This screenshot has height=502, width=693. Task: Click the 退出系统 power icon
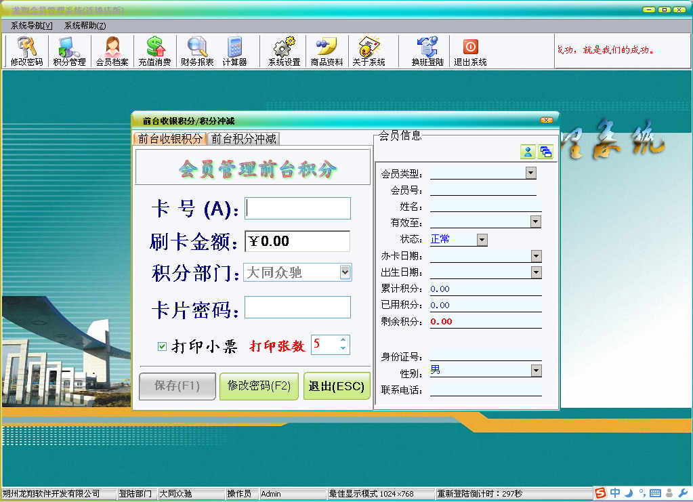point(470,51)
